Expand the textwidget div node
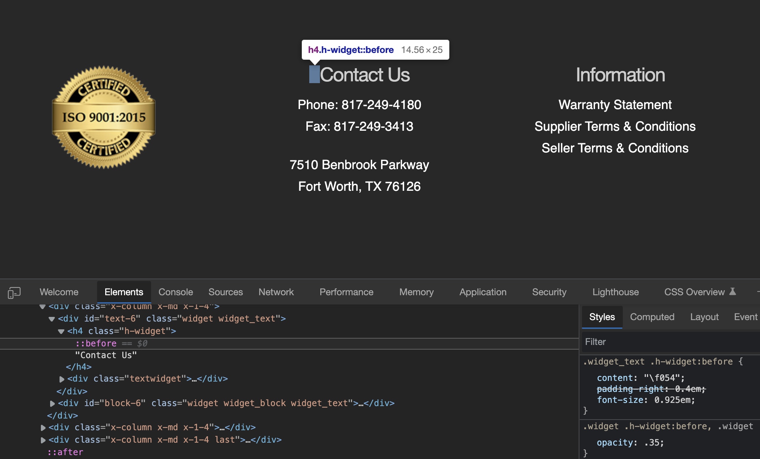 point(61,379)
